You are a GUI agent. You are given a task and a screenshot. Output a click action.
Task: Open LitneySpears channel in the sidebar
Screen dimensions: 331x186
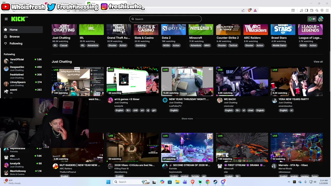[23, 83]
